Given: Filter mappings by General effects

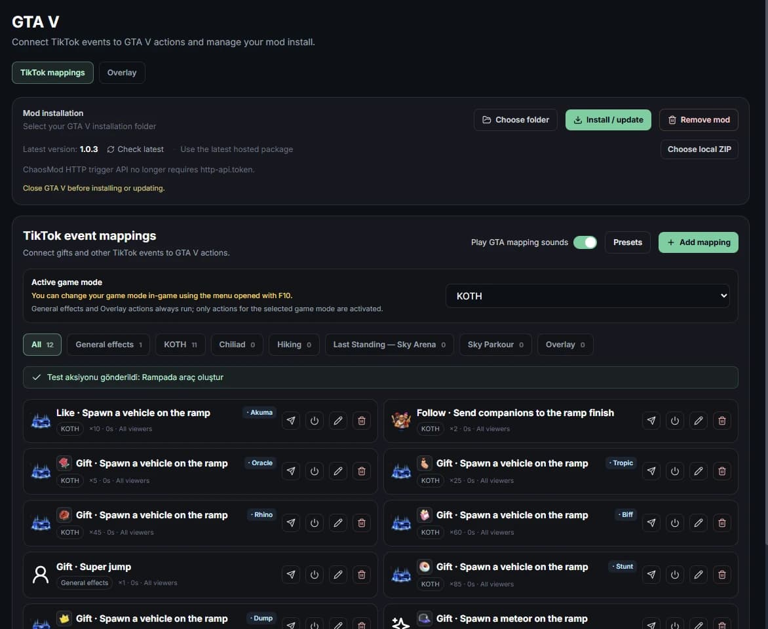Looking at the screenshot, I should 108,345.
